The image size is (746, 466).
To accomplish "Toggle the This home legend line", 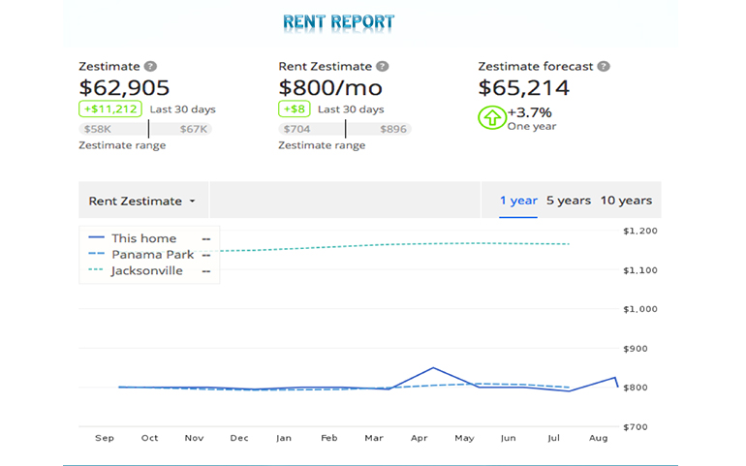I will tap(143, 238).
